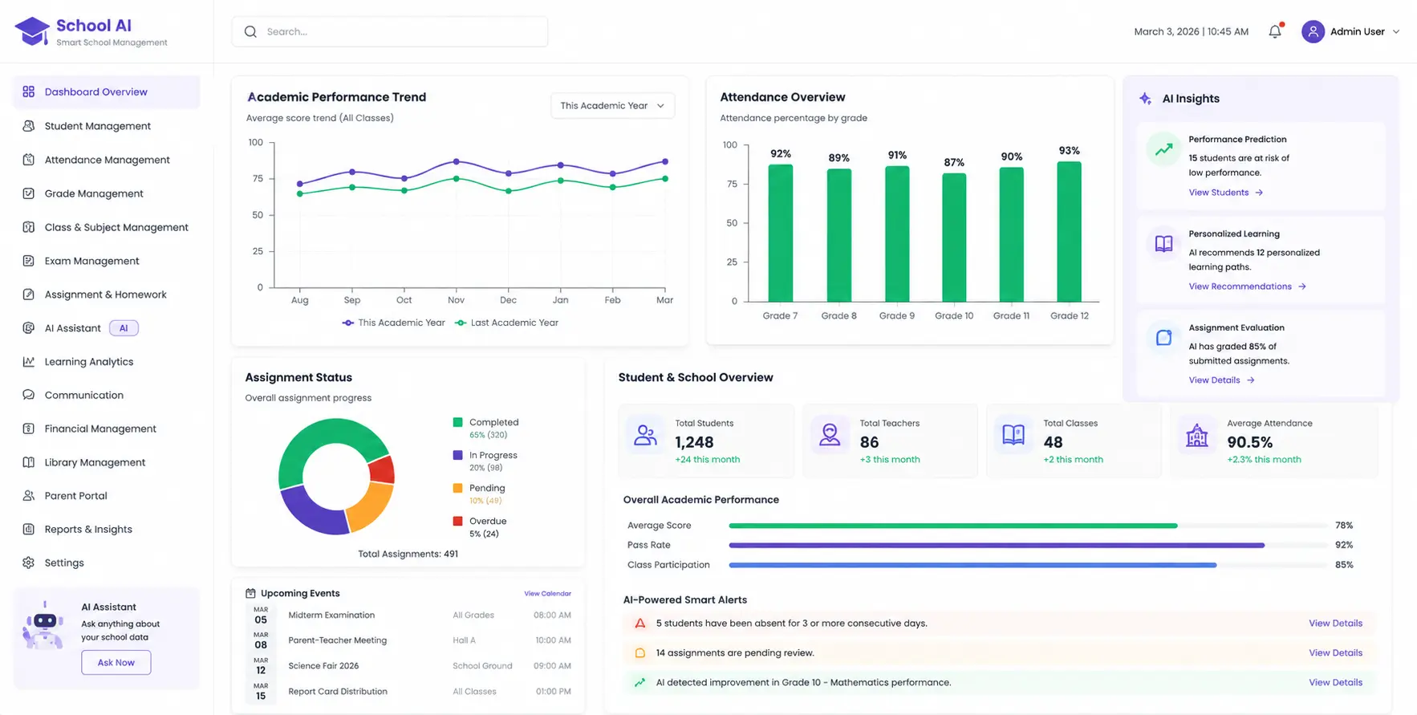
Task: Click the Average Attendance building icon
Action: (1197, 435)
